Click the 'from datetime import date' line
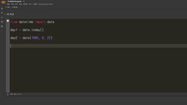The height and width of the screenshot is (105, 187). coord(32,22)
